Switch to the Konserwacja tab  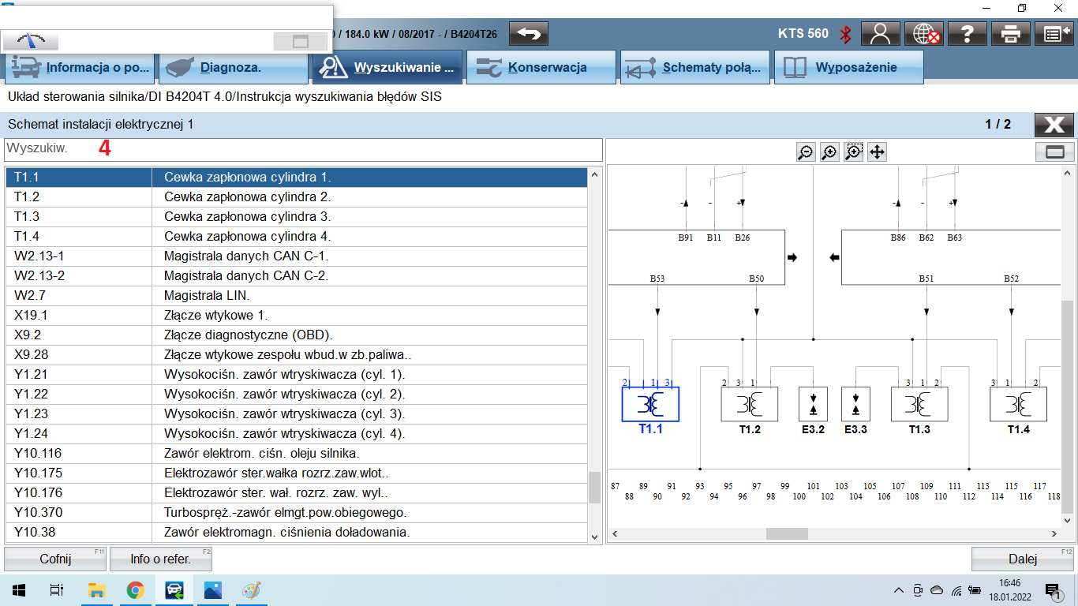(541, 67)
